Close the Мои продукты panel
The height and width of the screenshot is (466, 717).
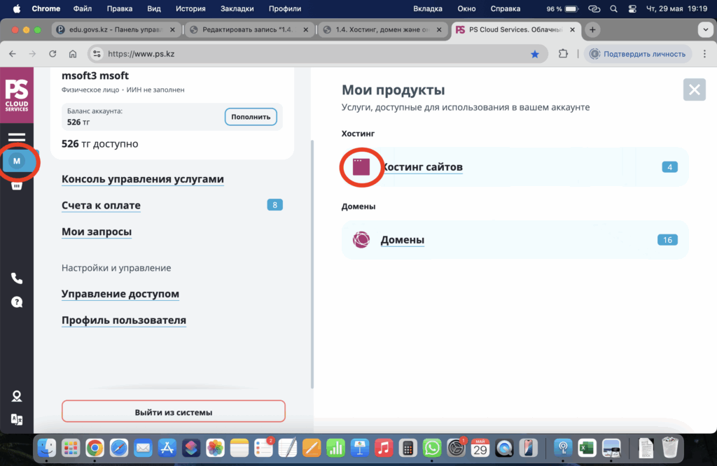[x=694, y=90]
